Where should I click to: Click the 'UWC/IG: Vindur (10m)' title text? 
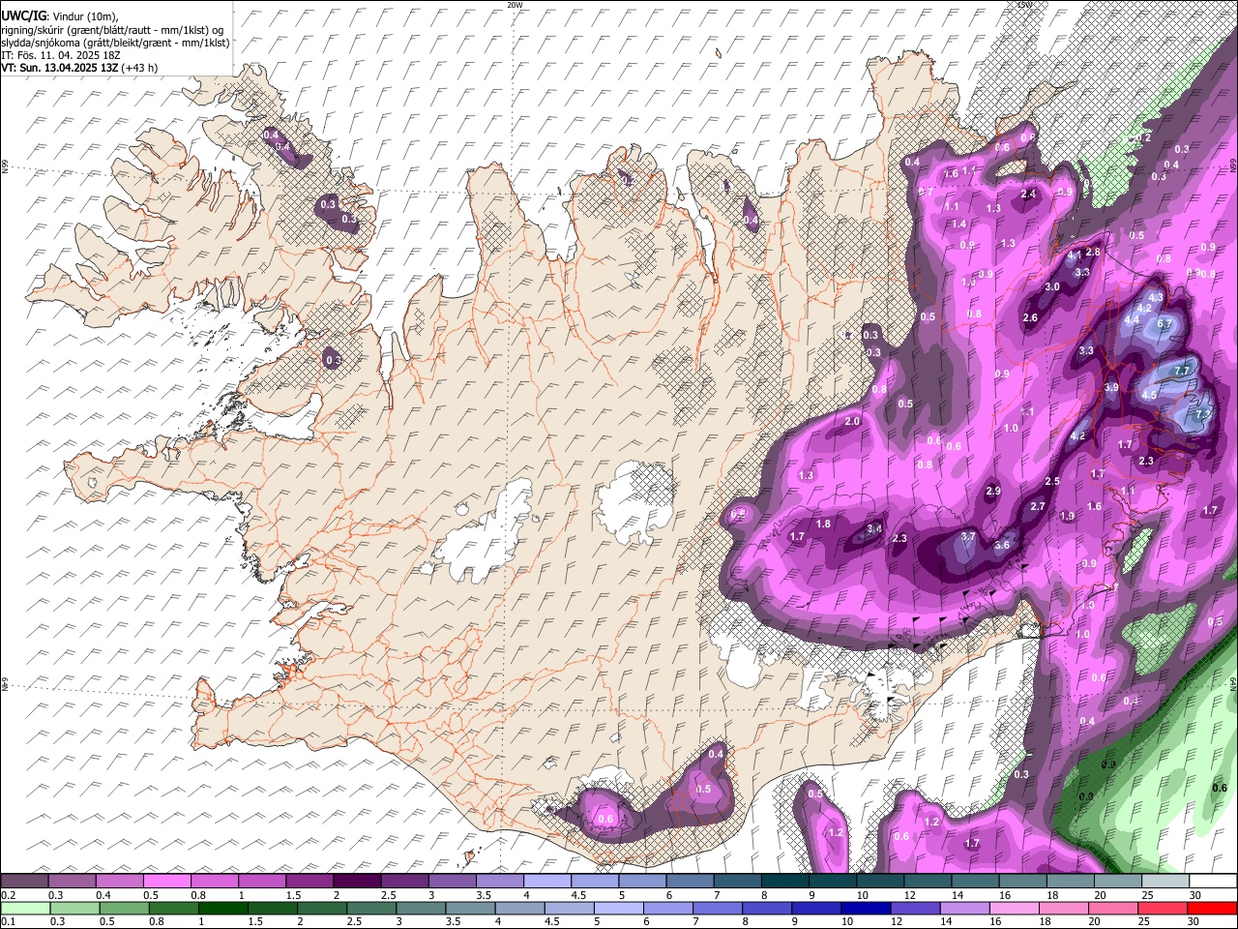[x=60, y=15]
